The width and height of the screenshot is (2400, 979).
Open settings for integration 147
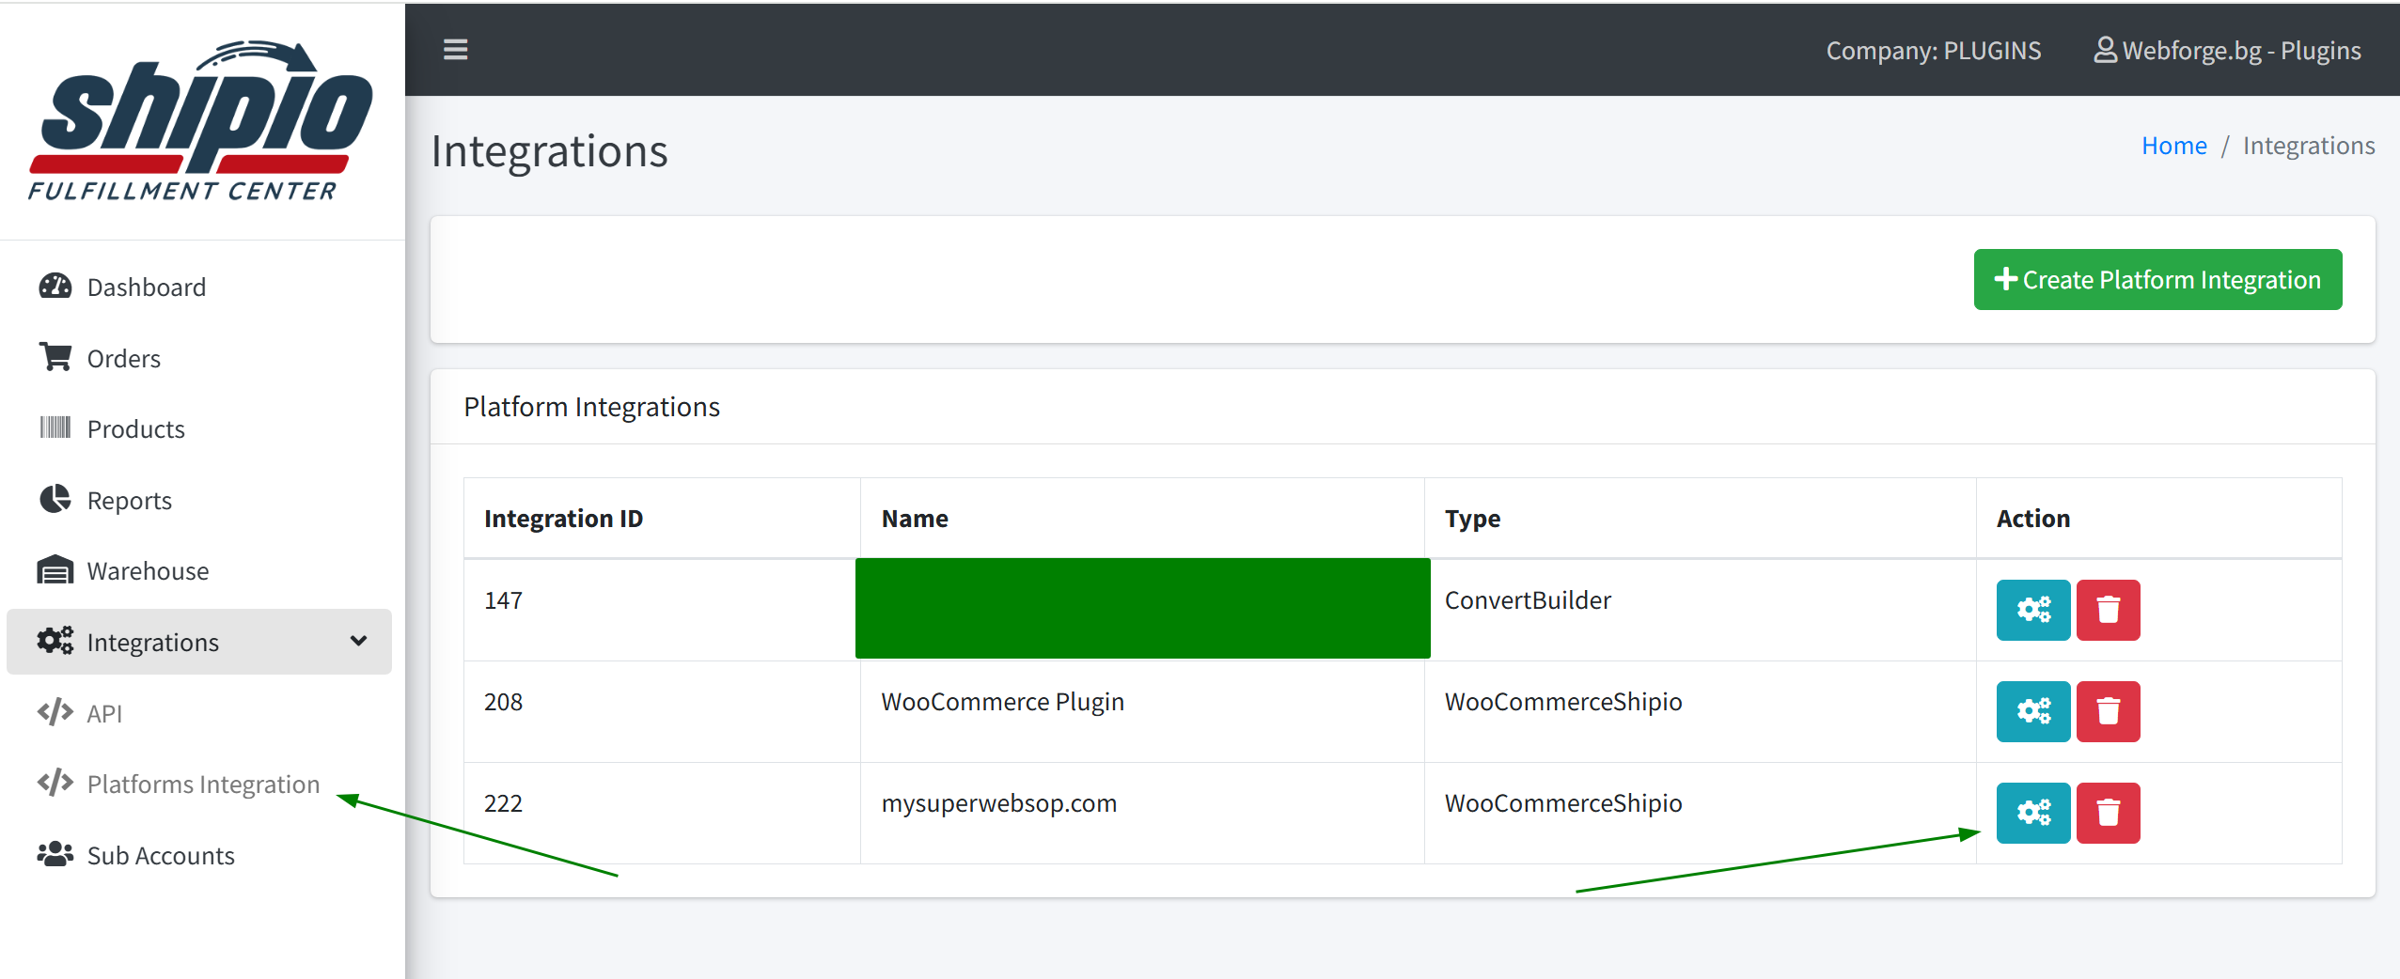coord(2032,610)
